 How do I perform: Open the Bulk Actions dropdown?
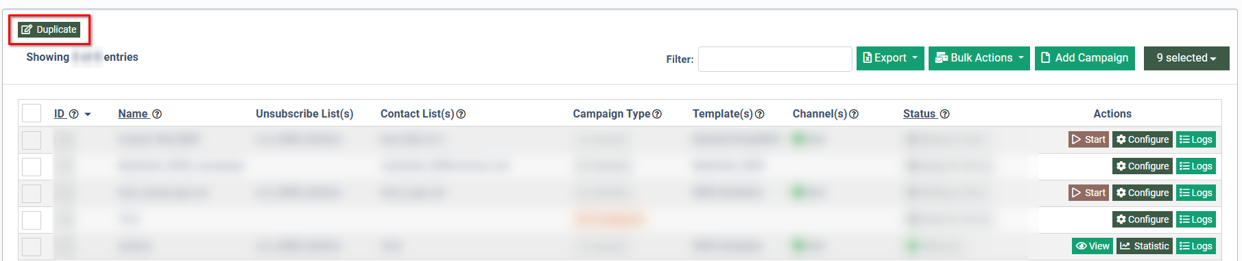coord(979,58)
